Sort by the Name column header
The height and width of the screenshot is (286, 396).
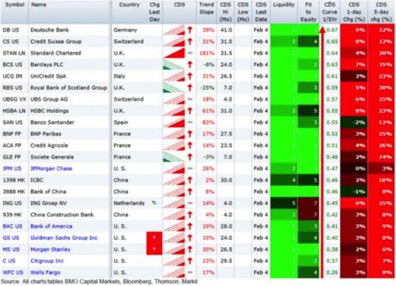point(39,5)
